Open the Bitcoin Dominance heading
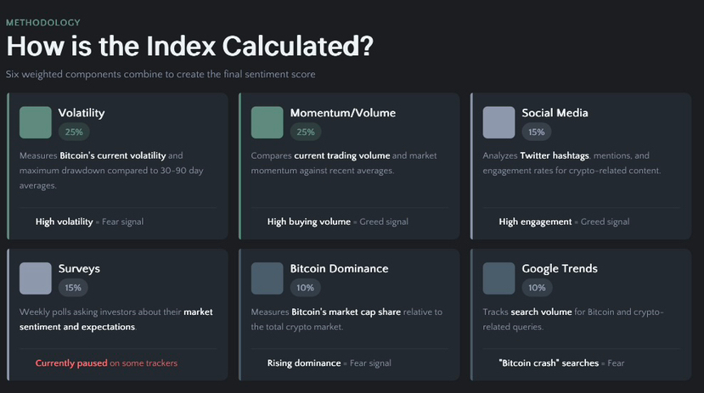Viewport: 704px width, 393px height. [339, 268]
